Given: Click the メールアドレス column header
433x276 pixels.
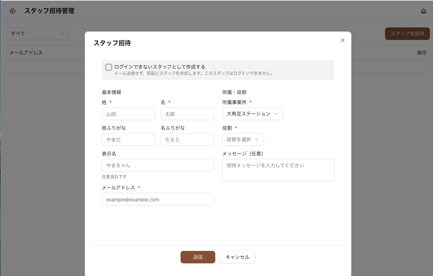Looking at the screenshot, I should pos(26,53).
